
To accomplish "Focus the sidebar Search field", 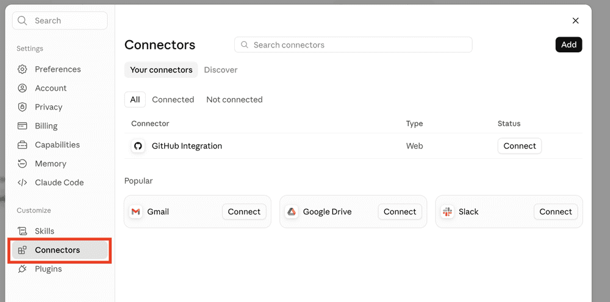I will click(x=60, y=21).
